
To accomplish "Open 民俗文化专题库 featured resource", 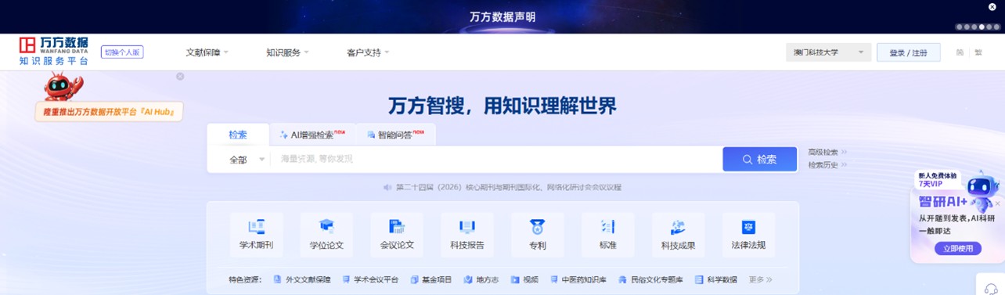I will tap(651, 279).
